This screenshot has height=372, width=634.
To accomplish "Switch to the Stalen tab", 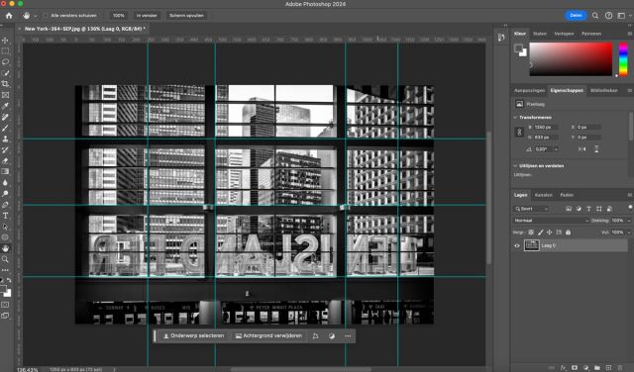I will click(x=540, y=34).
